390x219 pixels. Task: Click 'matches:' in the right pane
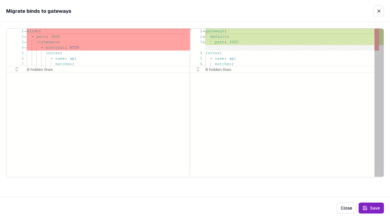(224, 64)
